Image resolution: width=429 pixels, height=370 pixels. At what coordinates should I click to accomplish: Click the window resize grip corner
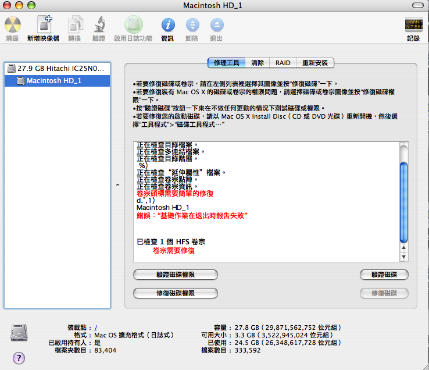(x=425, y=367)
